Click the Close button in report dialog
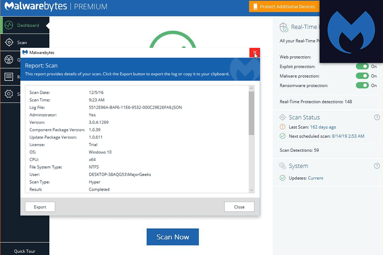Viewport: 383px width, 255px height. [239, 207]
